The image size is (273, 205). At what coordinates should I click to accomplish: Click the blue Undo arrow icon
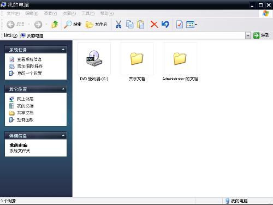click(x=165, y=25)
